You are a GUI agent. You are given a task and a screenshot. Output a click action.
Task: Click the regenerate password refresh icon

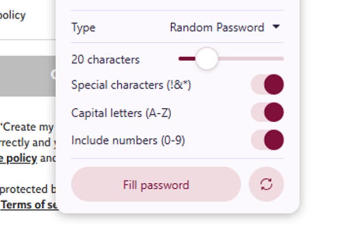pyautogui.click(x=266, y=184)
